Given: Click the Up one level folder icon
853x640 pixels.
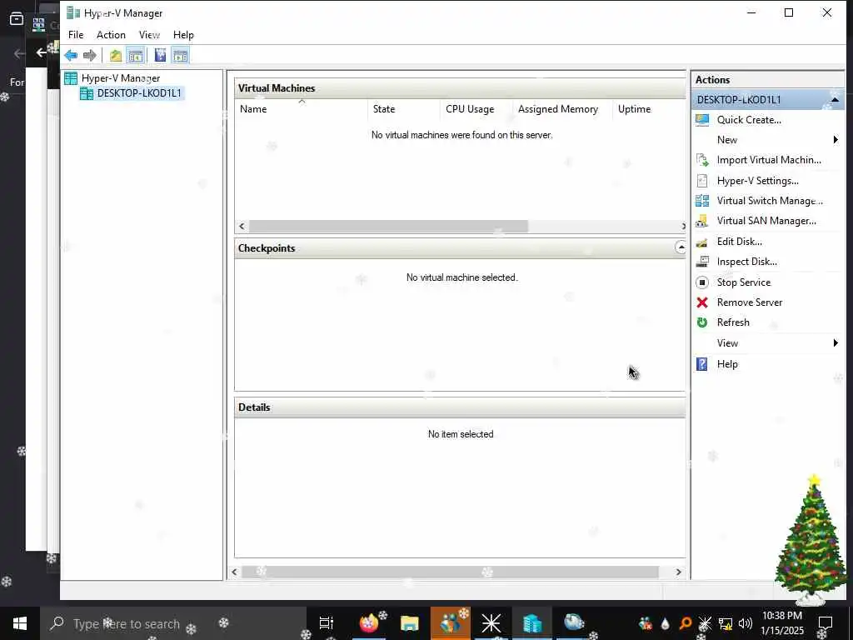Looking at the screenshot, I should pos(115,55).
